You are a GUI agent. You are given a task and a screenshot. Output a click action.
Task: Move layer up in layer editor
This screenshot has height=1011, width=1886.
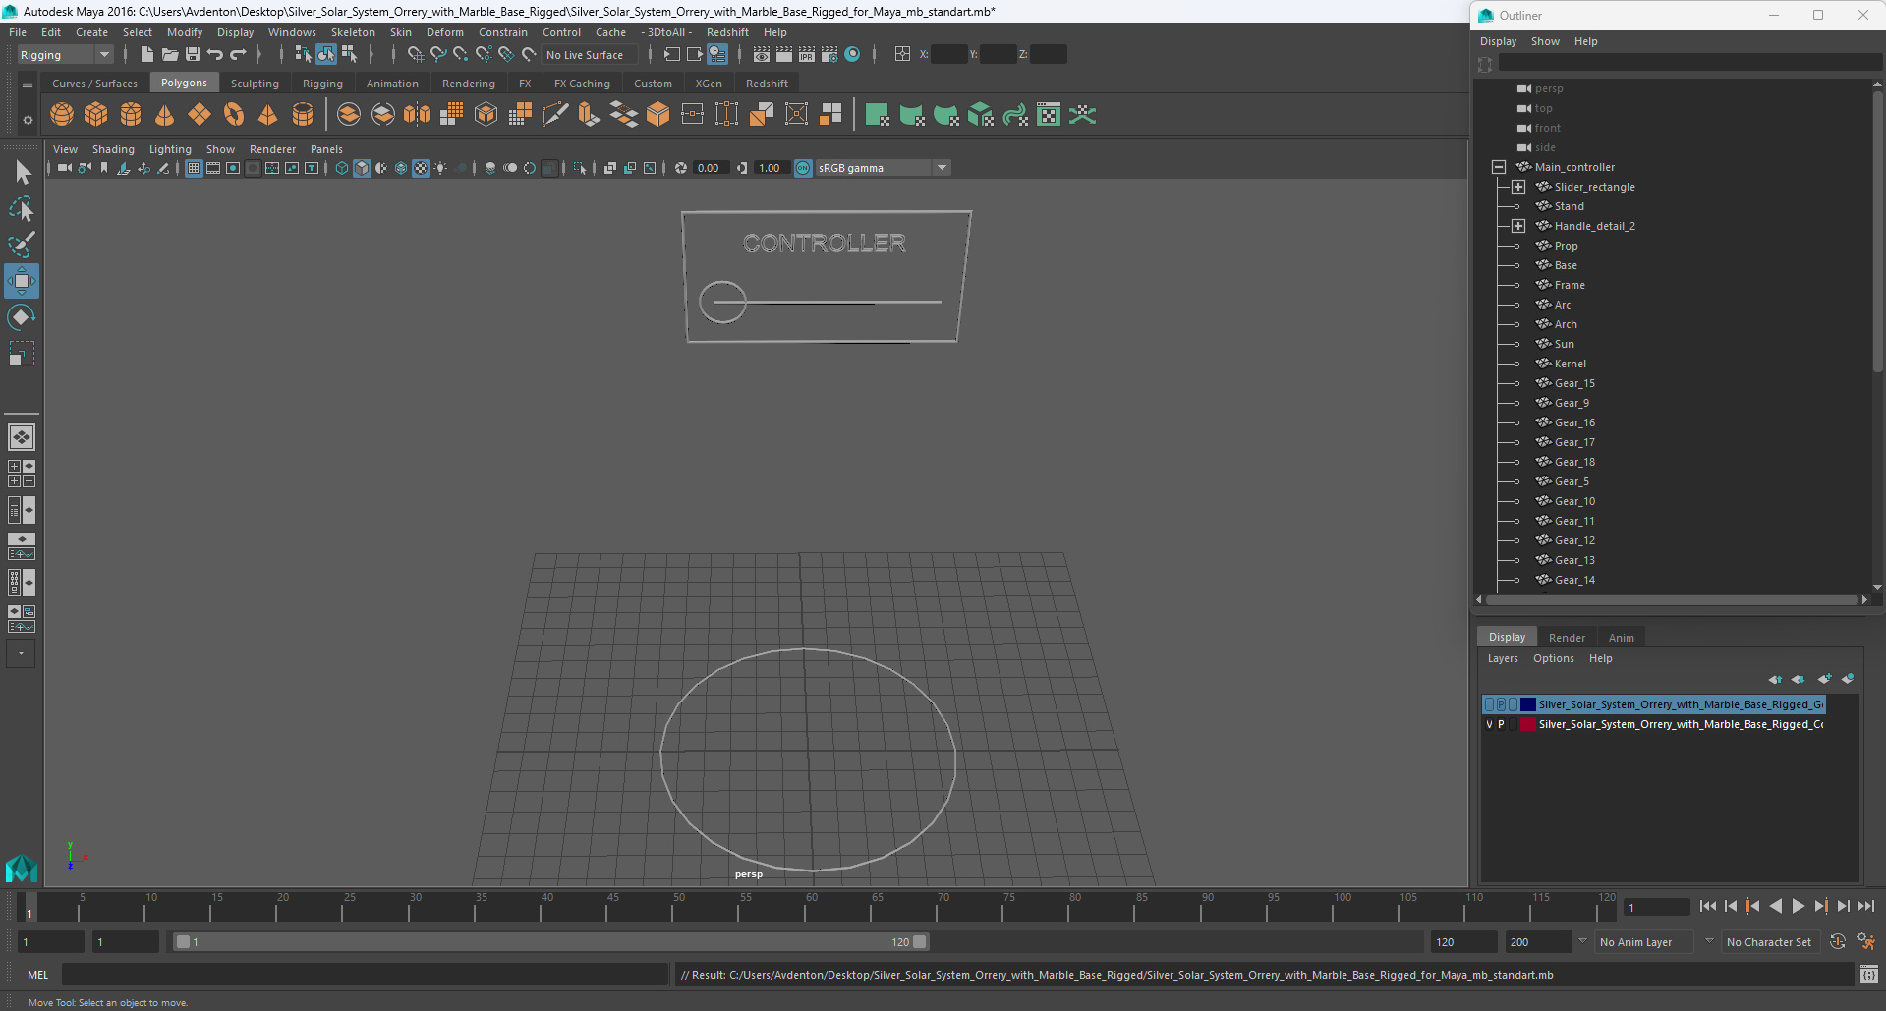[1775, 679]
